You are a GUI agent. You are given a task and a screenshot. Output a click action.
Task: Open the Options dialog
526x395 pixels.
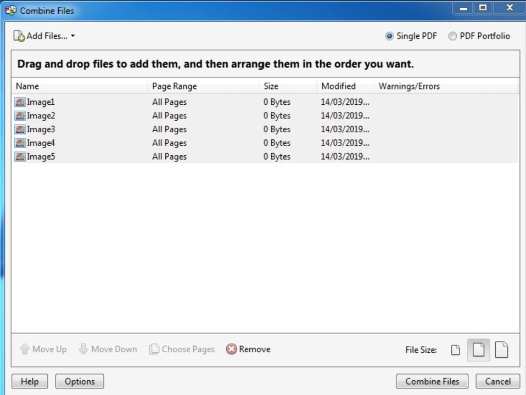tap(79, 381)
